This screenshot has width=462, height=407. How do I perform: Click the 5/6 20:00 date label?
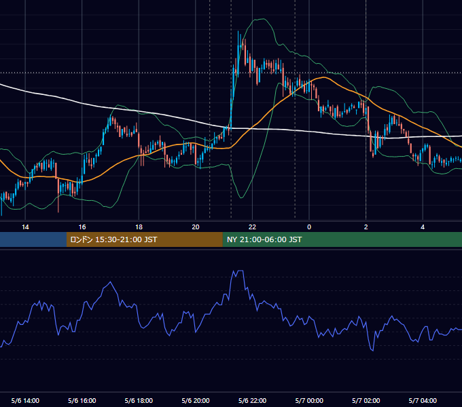tap(196, 400)
